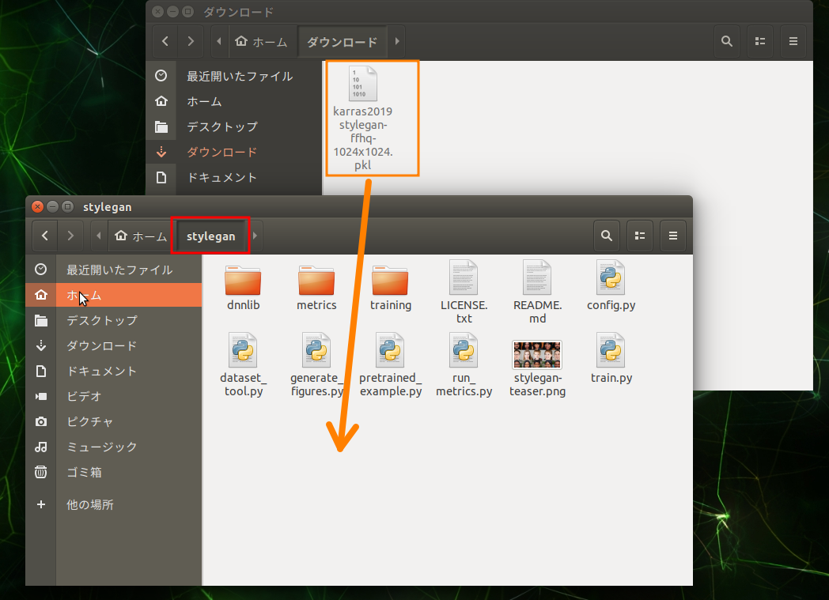Click ダウンロード breadcrumb in the back window

342,41
